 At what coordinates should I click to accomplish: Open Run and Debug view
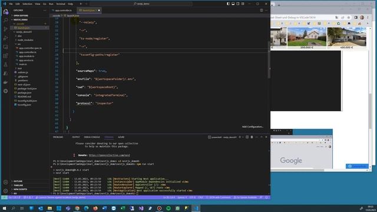pyautogui.click(x=5, y=38)
